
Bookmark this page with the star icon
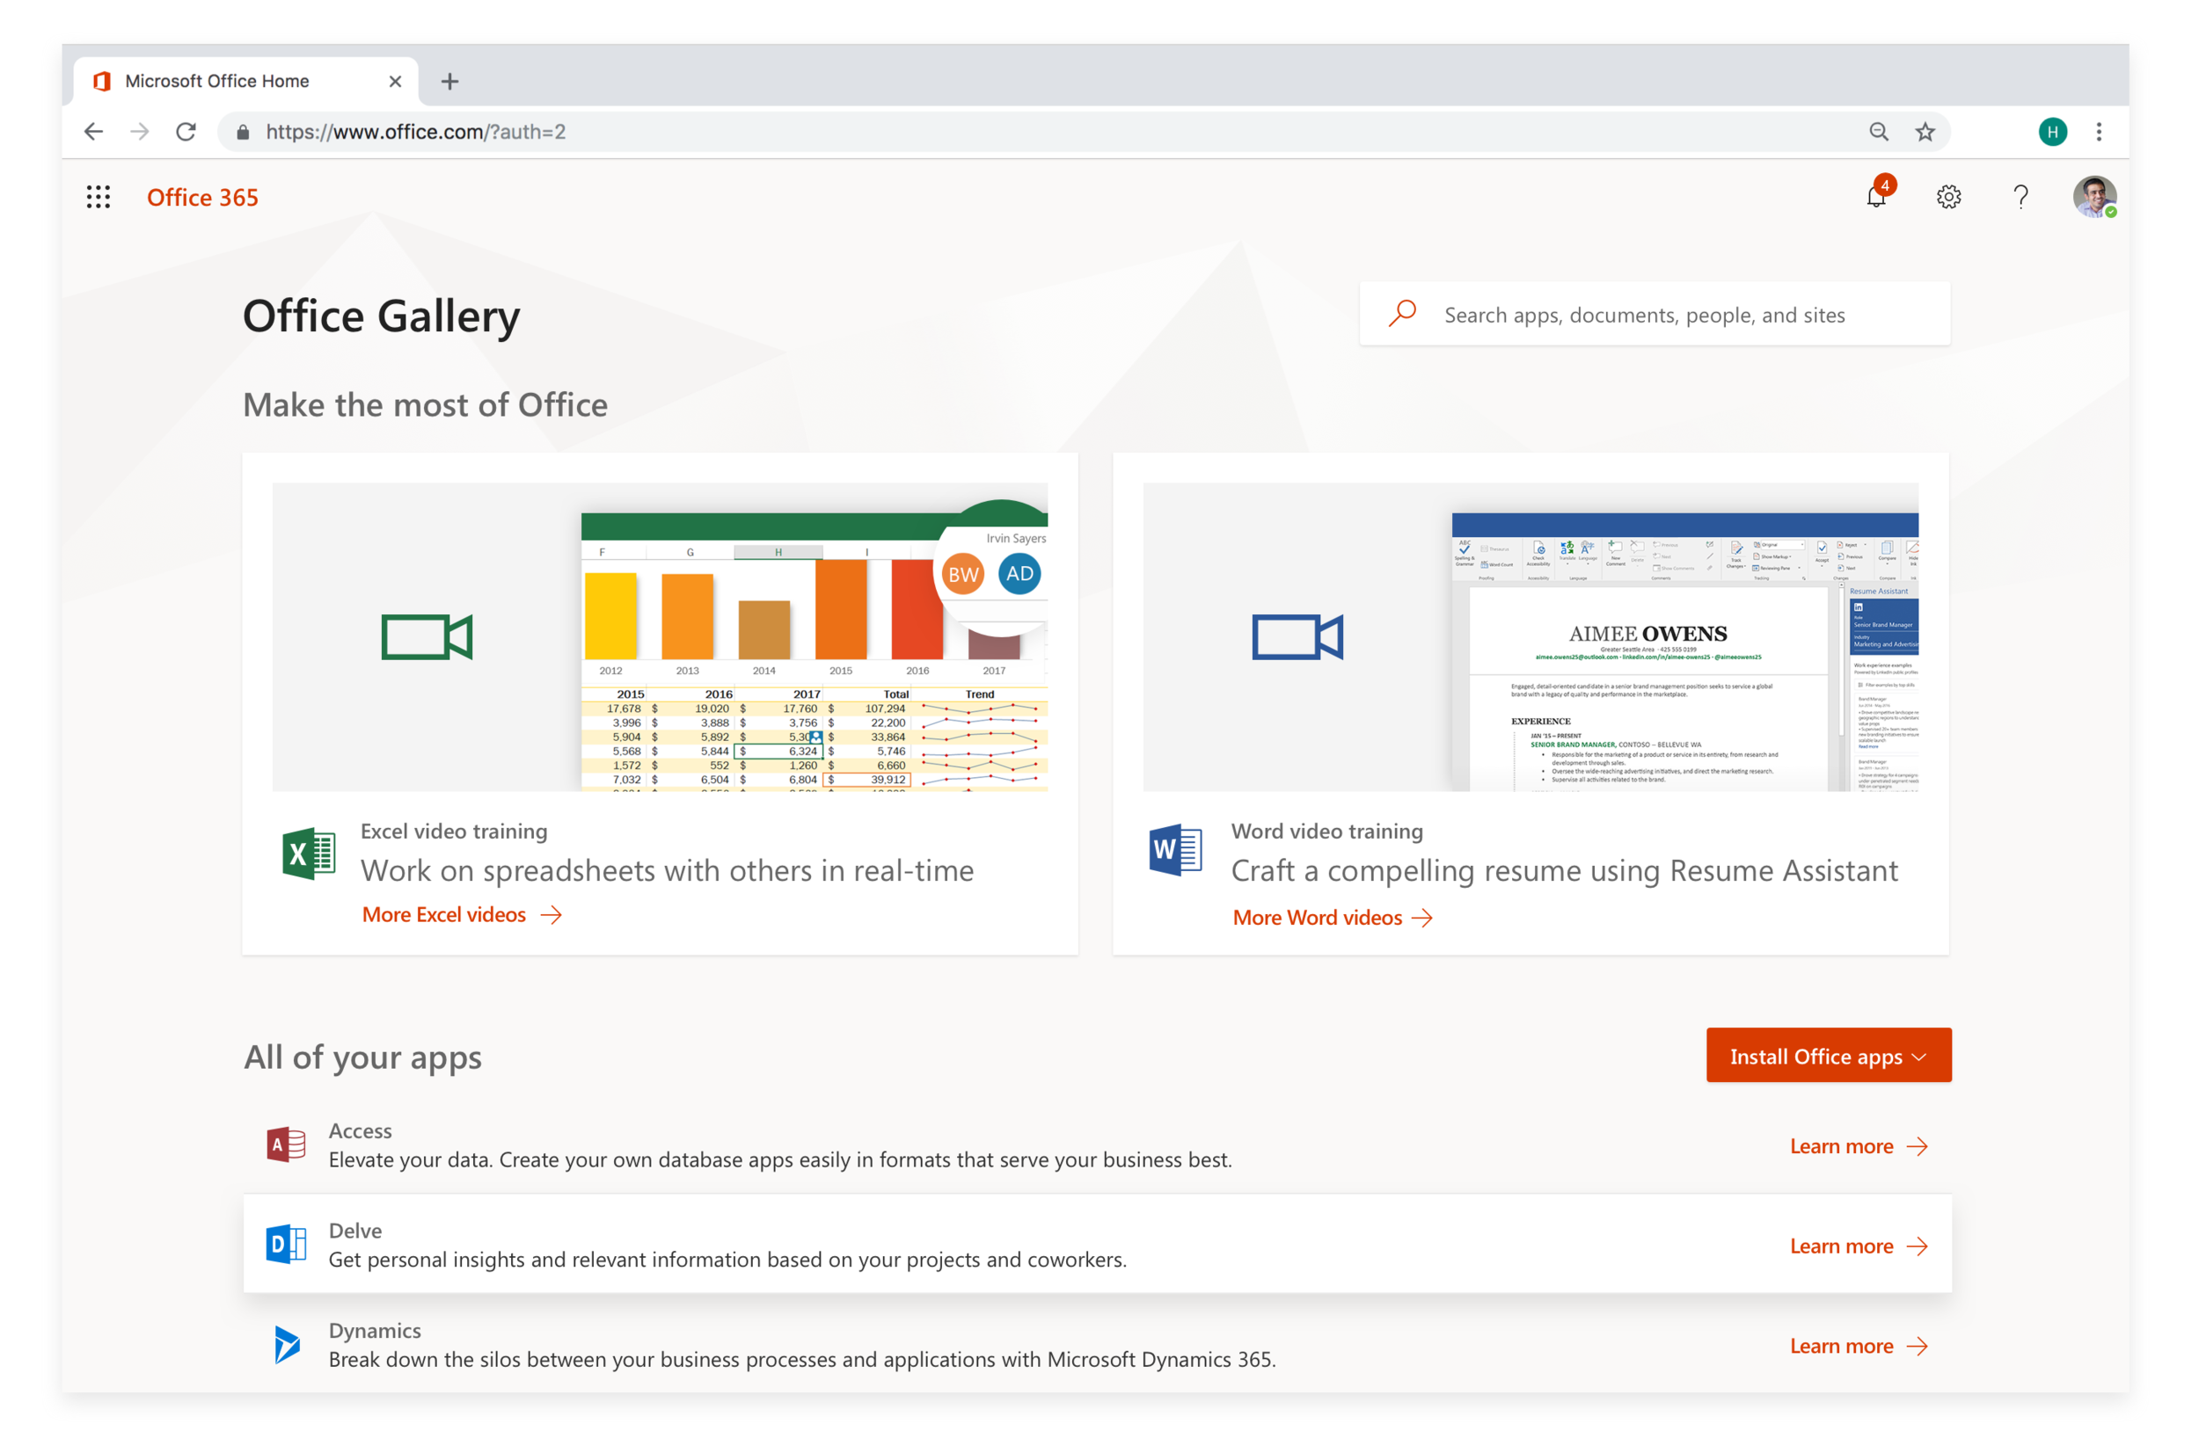[1925, 132]
